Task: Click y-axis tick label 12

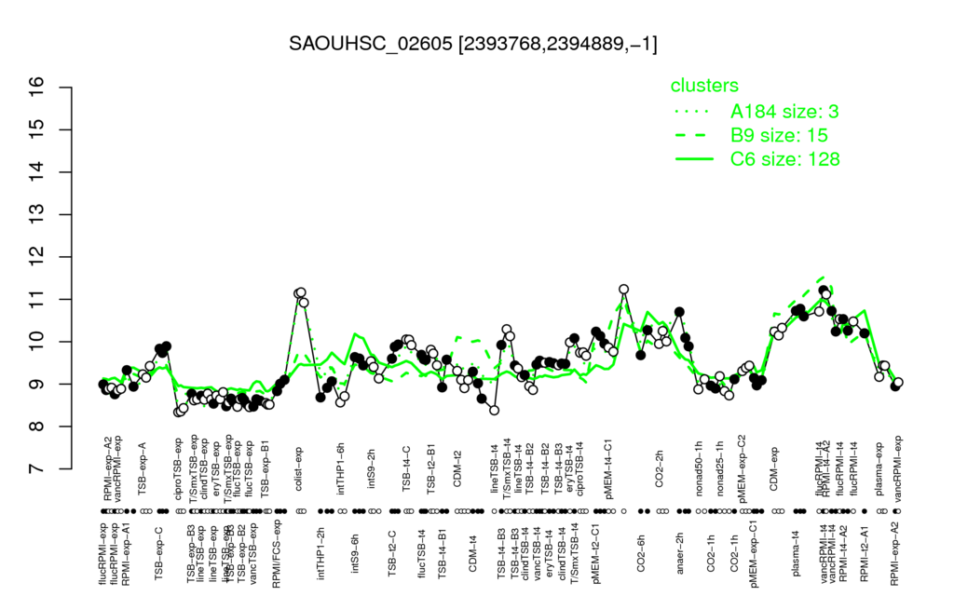Action: click(36, 257)
